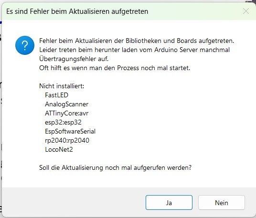Click the Nein button to cancel
The image size is (256, 218).
coord(222,203)
